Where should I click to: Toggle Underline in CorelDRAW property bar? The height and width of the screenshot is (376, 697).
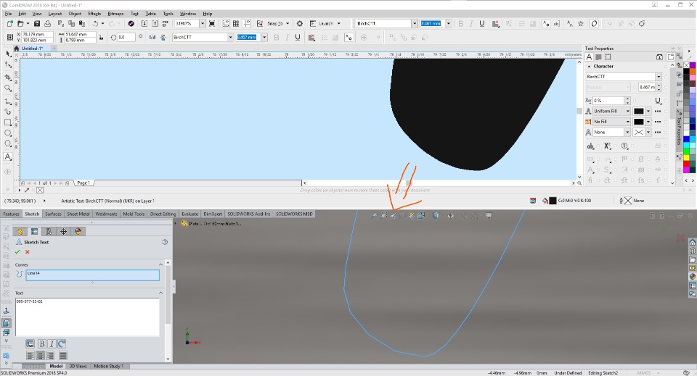[298, 37]
